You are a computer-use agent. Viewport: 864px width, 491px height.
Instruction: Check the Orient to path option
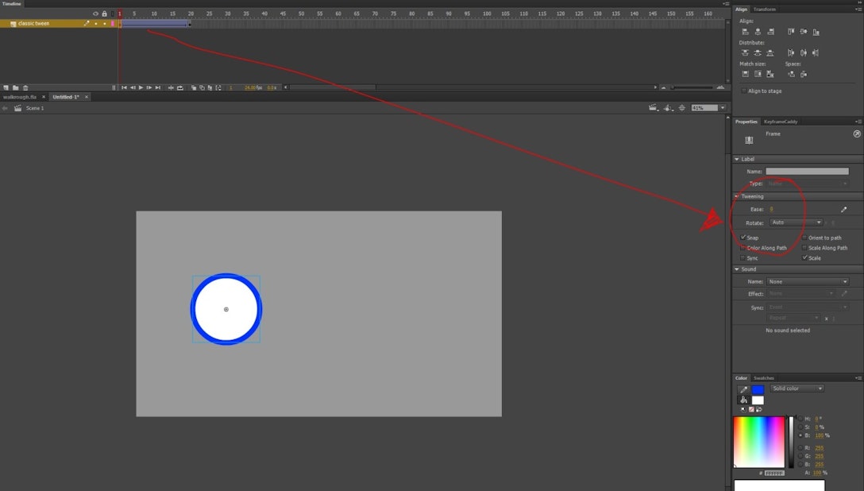click(804, 238)
